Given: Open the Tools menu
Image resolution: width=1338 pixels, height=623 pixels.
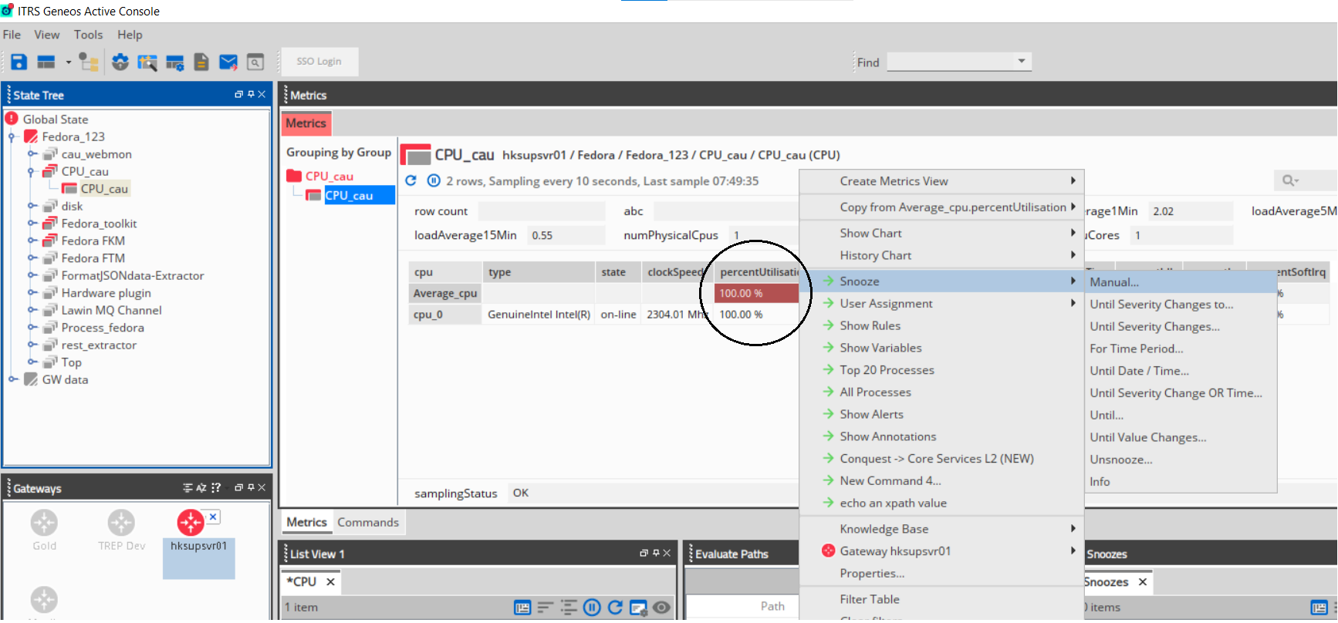Looking at the screenshot, I should tap(88, 35).
